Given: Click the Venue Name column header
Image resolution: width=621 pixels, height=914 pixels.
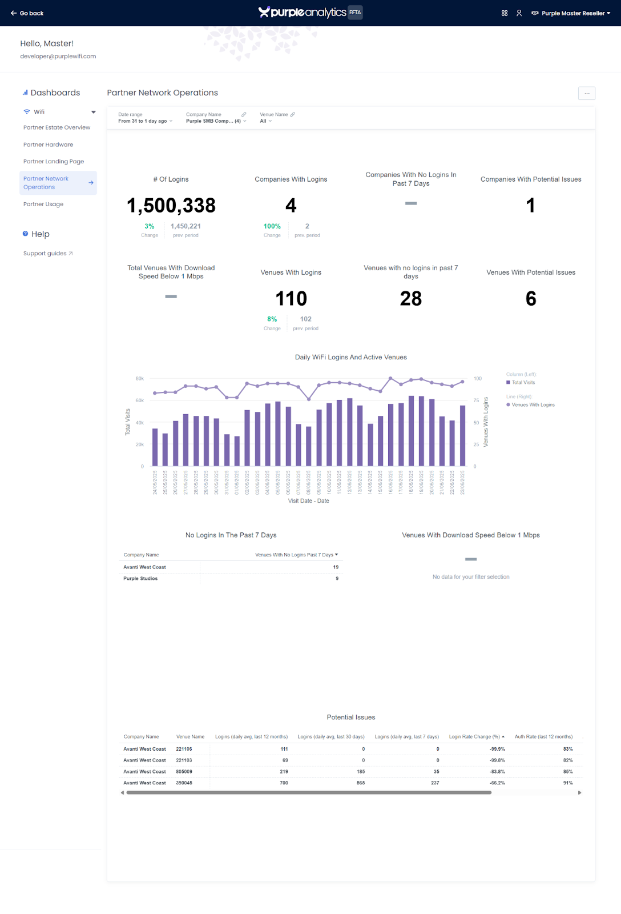Looking at the screenshot, I should [x=190, y=737].
